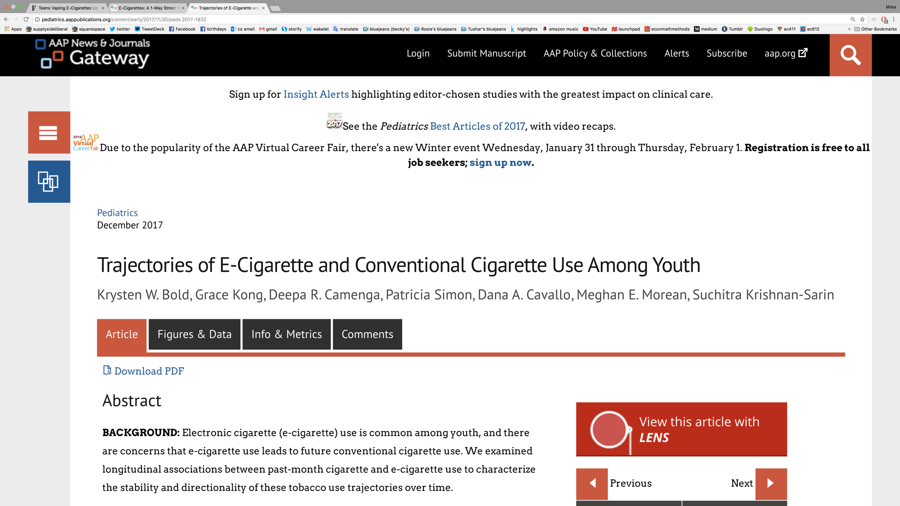The width and height of the screenshot is (900, 506).
Task: Select the Article tab
Action: tap(122, 334)
